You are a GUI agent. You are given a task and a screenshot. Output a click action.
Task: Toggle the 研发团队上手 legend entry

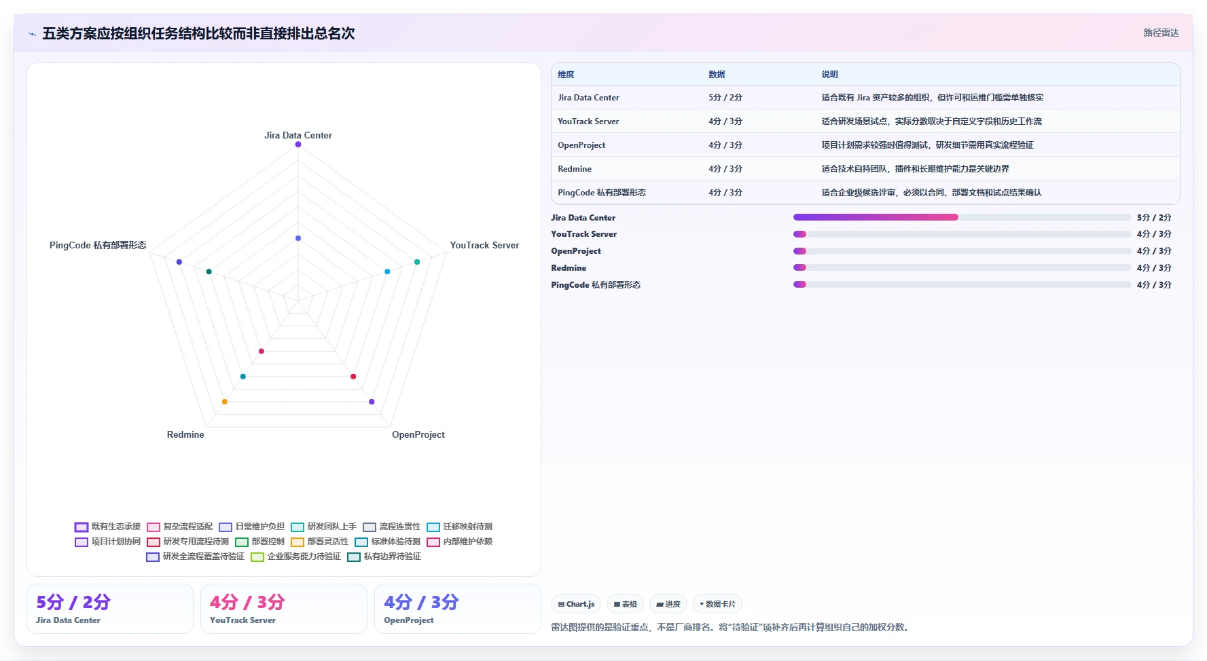pos(323,527)
